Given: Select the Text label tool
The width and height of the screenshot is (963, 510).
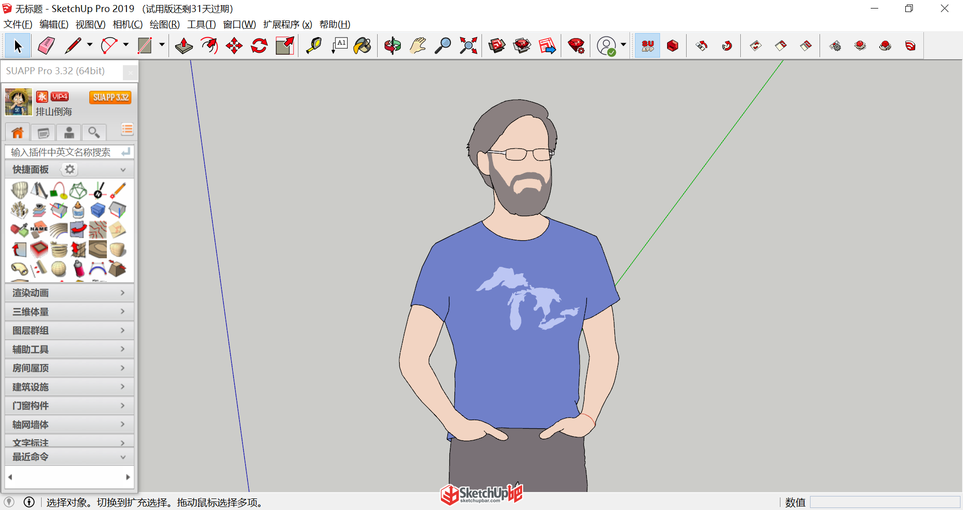Looking at the screenshot, I should (340, 46).
